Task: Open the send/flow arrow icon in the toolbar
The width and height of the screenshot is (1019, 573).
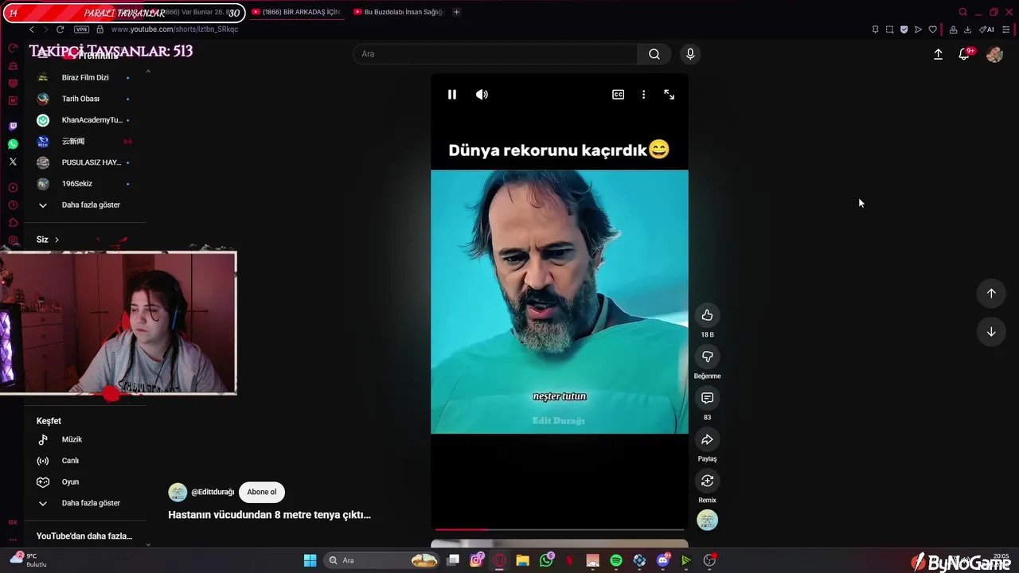Action: 918,29
